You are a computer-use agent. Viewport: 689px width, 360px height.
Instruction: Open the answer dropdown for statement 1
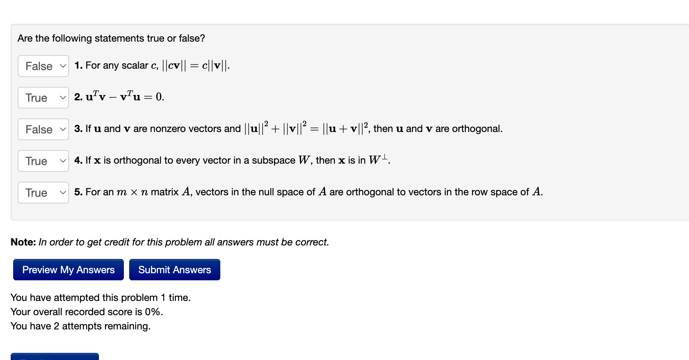[x=43, y=66]
